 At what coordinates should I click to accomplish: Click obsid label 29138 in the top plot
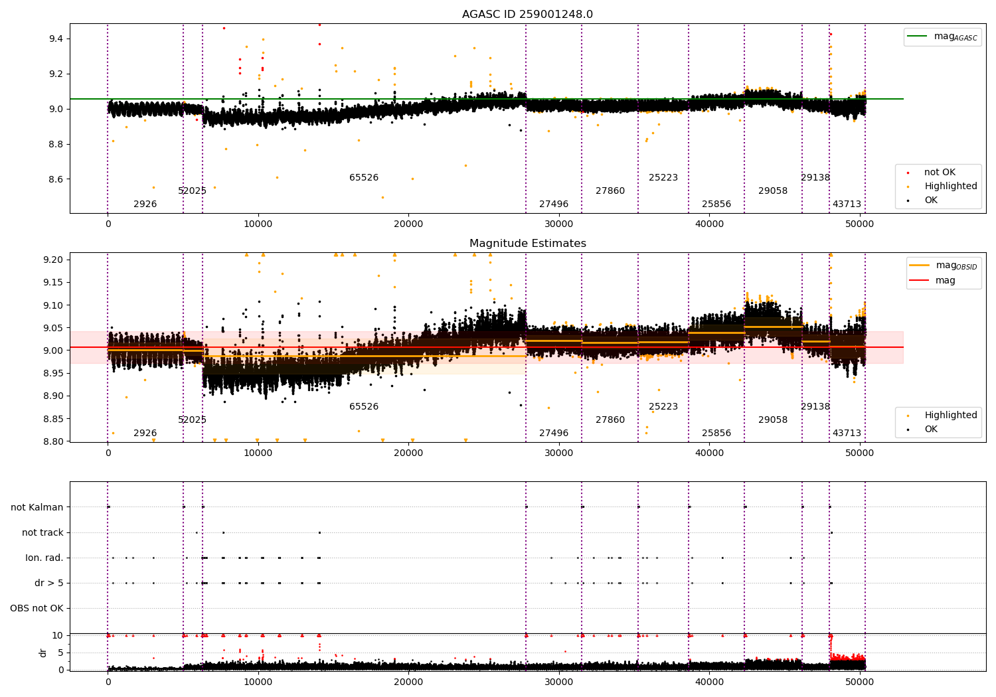[815, 178]
